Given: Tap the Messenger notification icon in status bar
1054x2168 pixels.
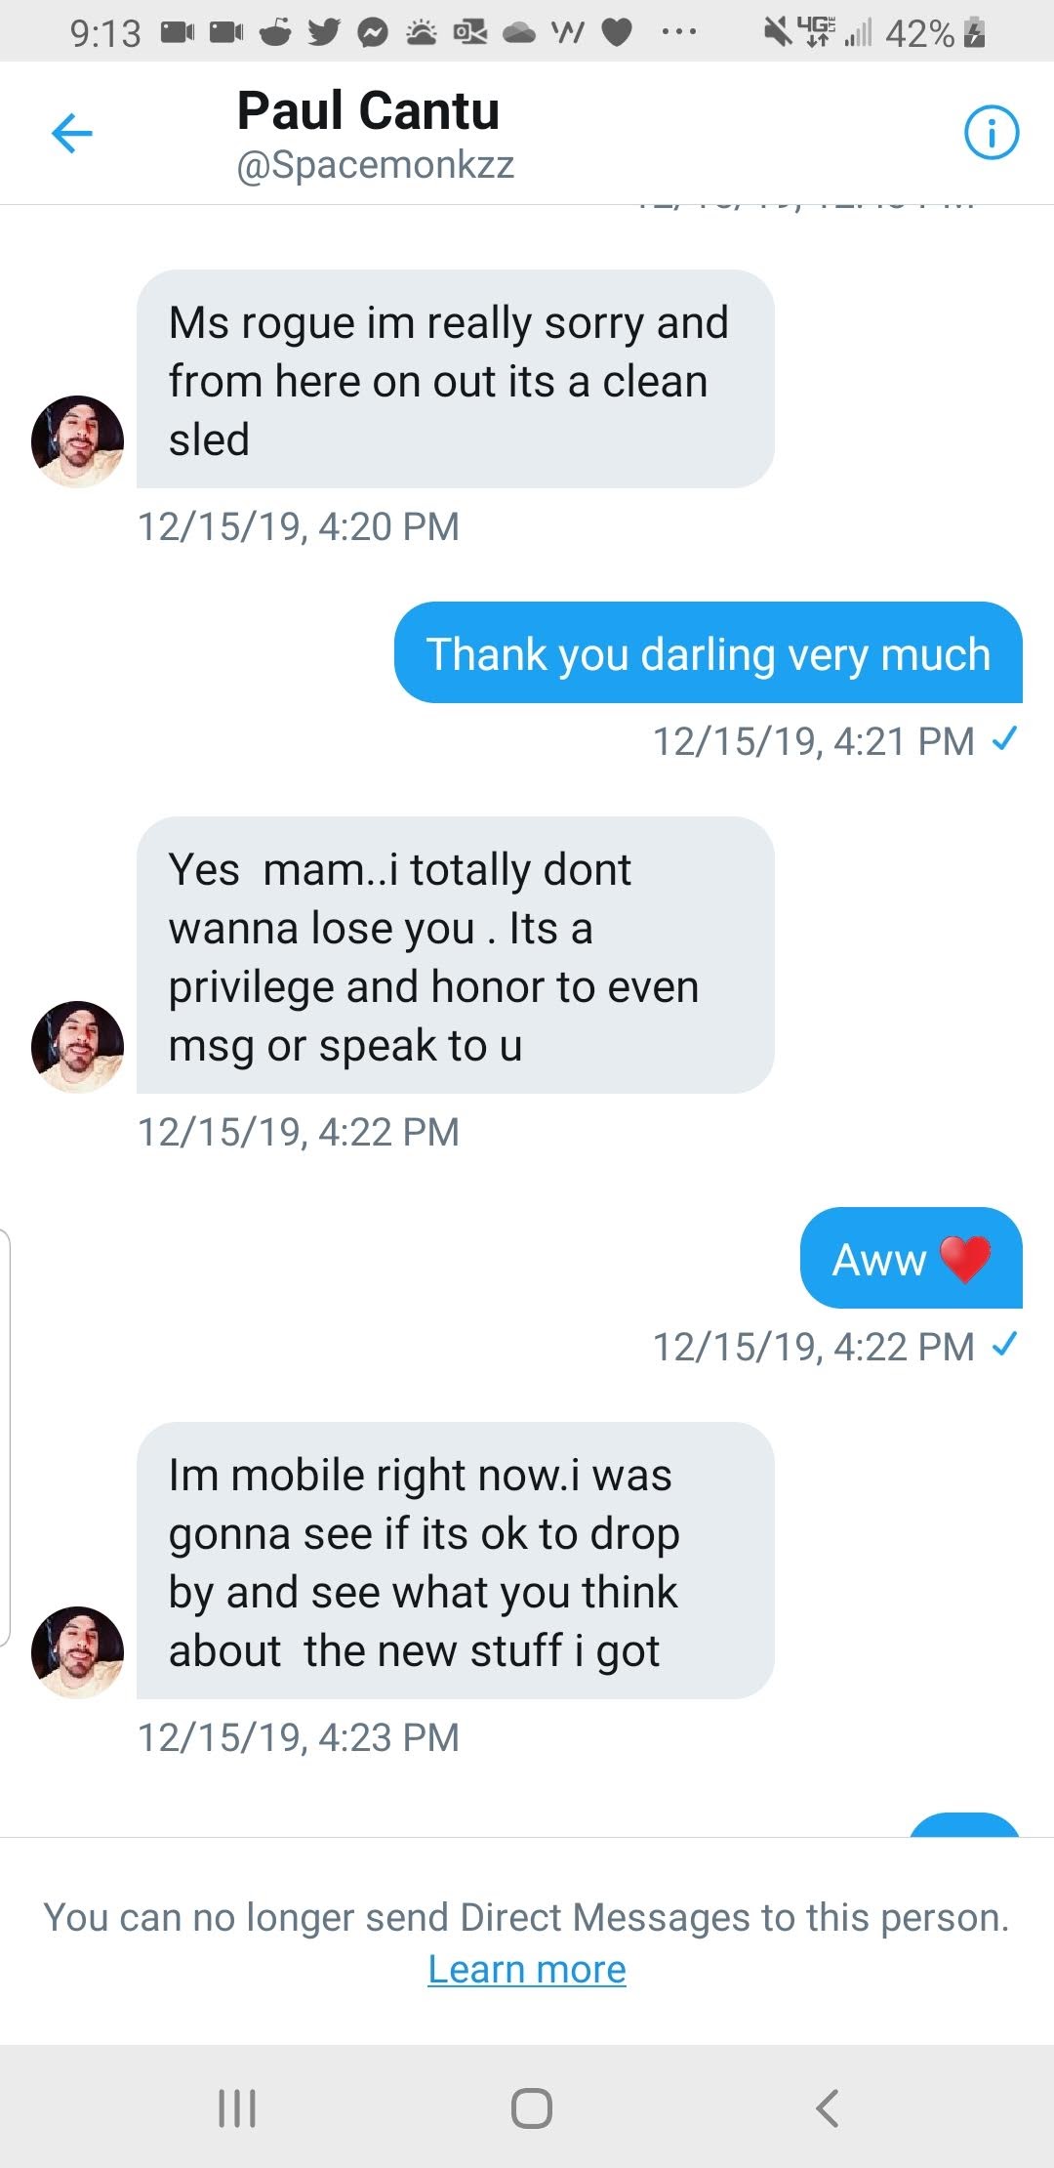Looking at the screenshot, I should (x=372, y=33).
